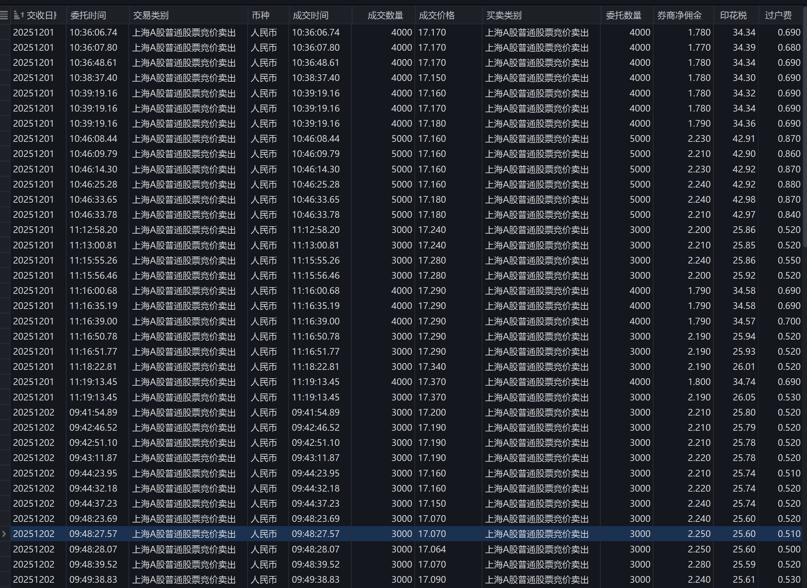Click the 买卖类别 column header
Screen dimensions: 807x588
pyautogui.click(x=503, y=15)
